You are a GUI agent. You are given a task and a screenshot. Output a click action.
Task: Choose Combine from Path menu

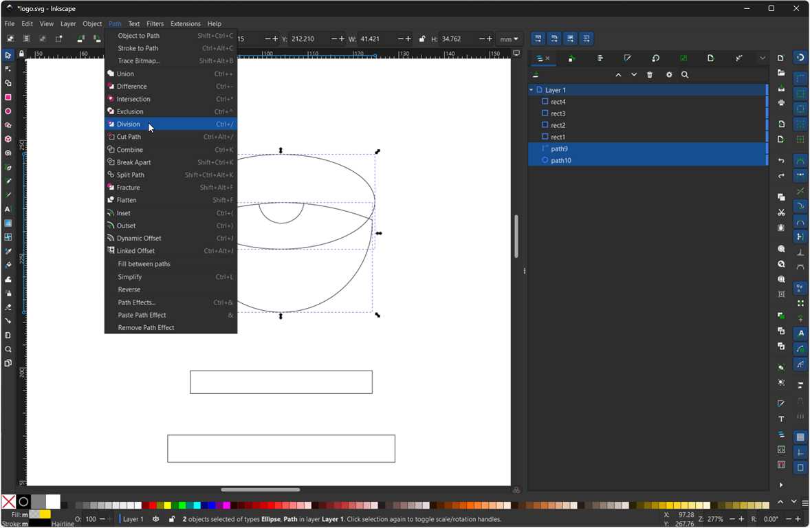[171, 150]
